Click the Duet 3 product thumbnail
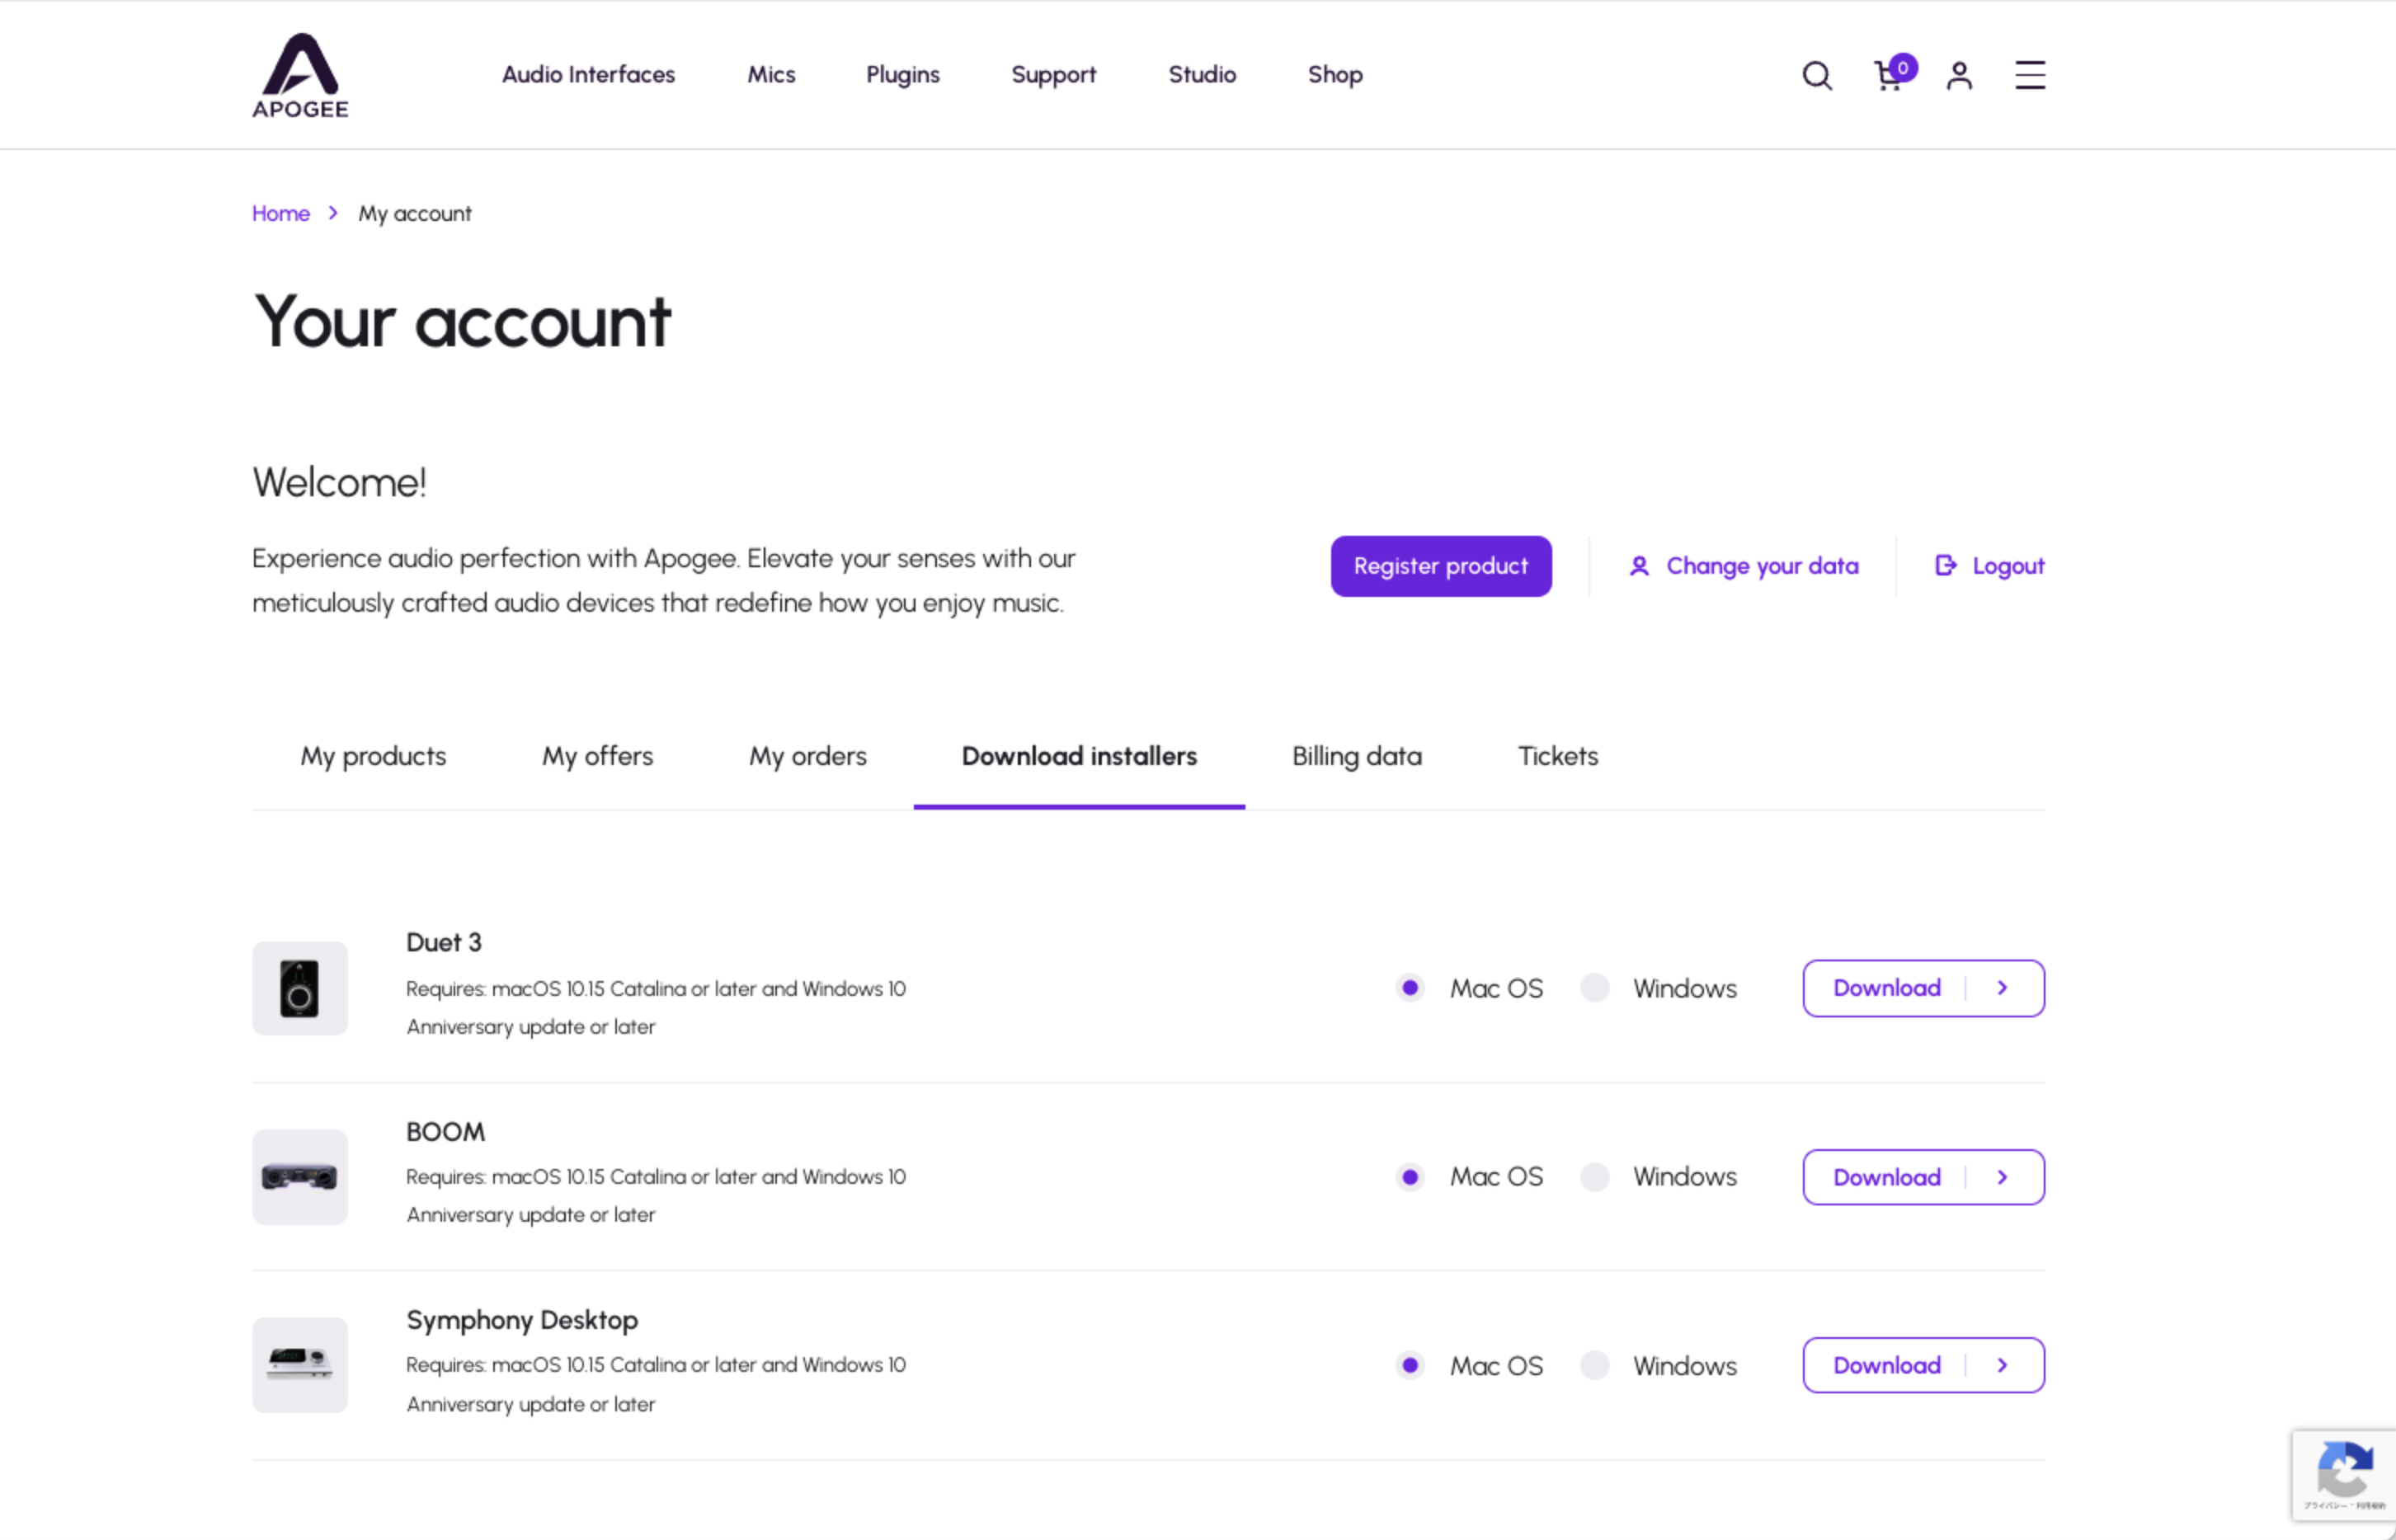This screenshot has width=2396, height=1540. point(299,988)
